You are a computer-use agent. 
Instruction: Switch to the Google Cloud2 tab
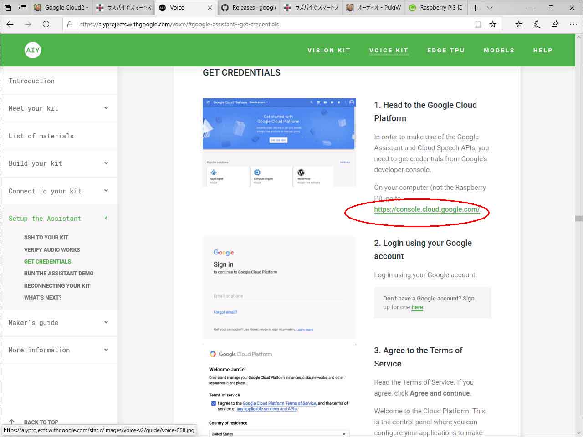[61, 8]
